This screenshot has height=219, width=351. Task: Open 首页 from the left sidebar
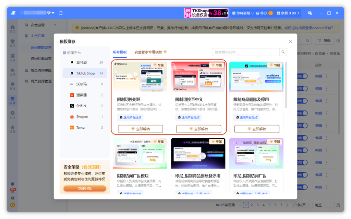(x=13, y=29)
